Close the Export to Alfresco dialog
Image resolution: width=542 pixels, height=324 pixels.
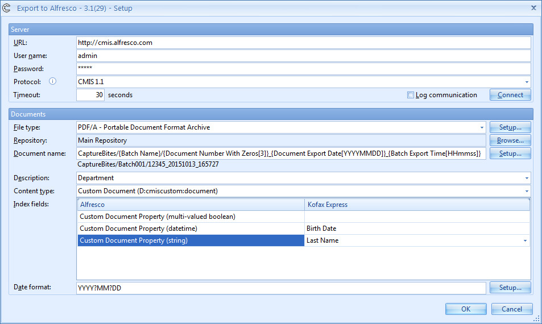533,8
